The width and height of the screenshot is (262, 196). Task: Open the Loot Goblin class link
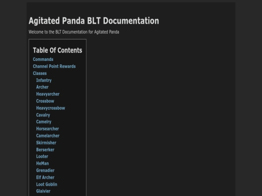coord(47,184)
